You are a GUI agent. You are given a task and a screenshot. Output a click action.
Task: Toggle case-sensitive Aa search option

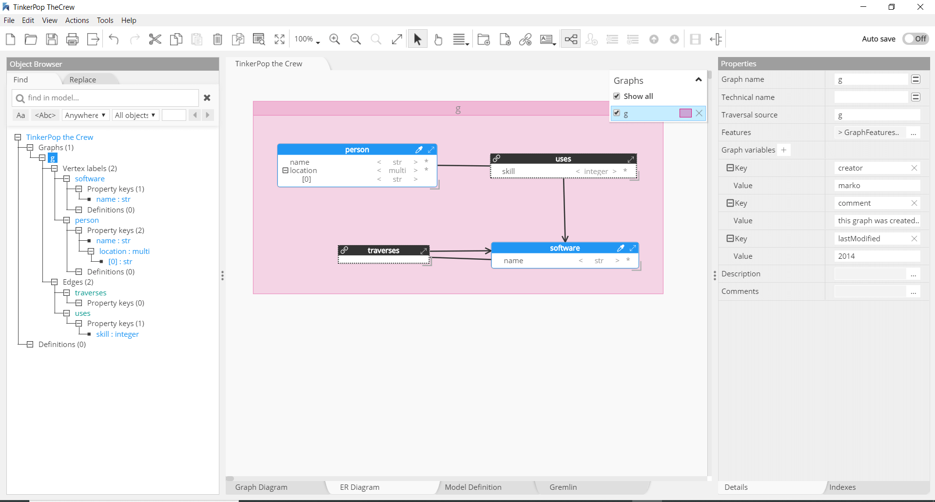click(x=20, y=115)
